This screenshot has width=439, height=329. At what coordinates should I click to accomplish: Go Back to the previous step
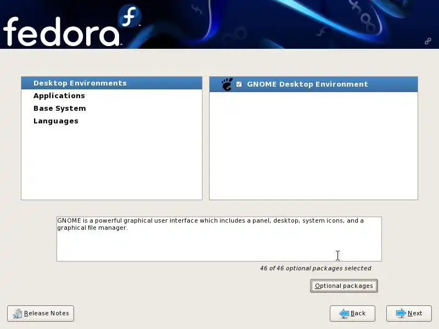[352, 313]
